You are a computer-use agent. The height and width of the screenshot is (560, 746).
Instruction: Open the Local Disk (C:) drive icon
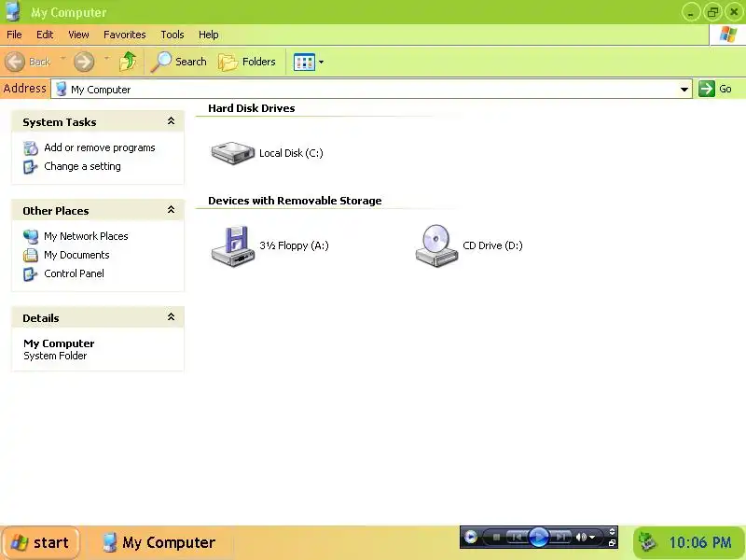click(x=232, y=153)
